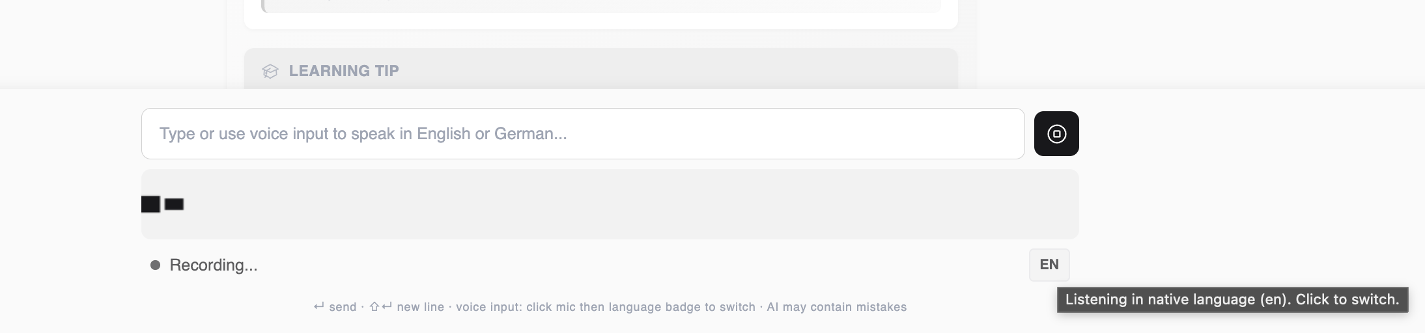Click the larger black waveform bar
The width and height of the screenshot is (1425, 333).
point(150,204)
